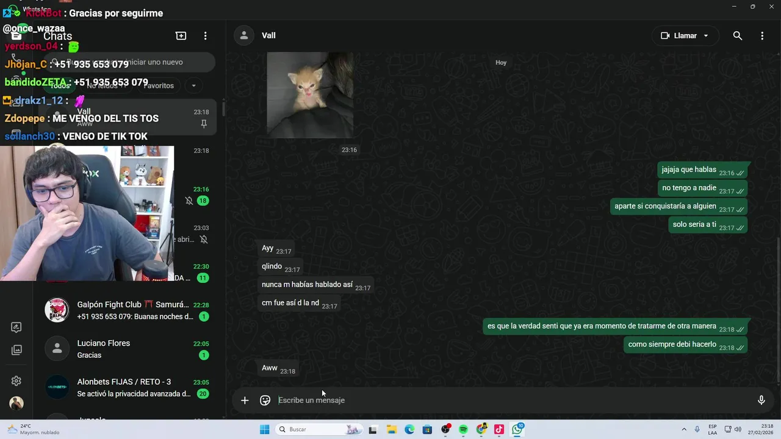Viewport: 781px width, 439px height.
Task: Click unread badge 11 in chat list
Action: [203, 278]
